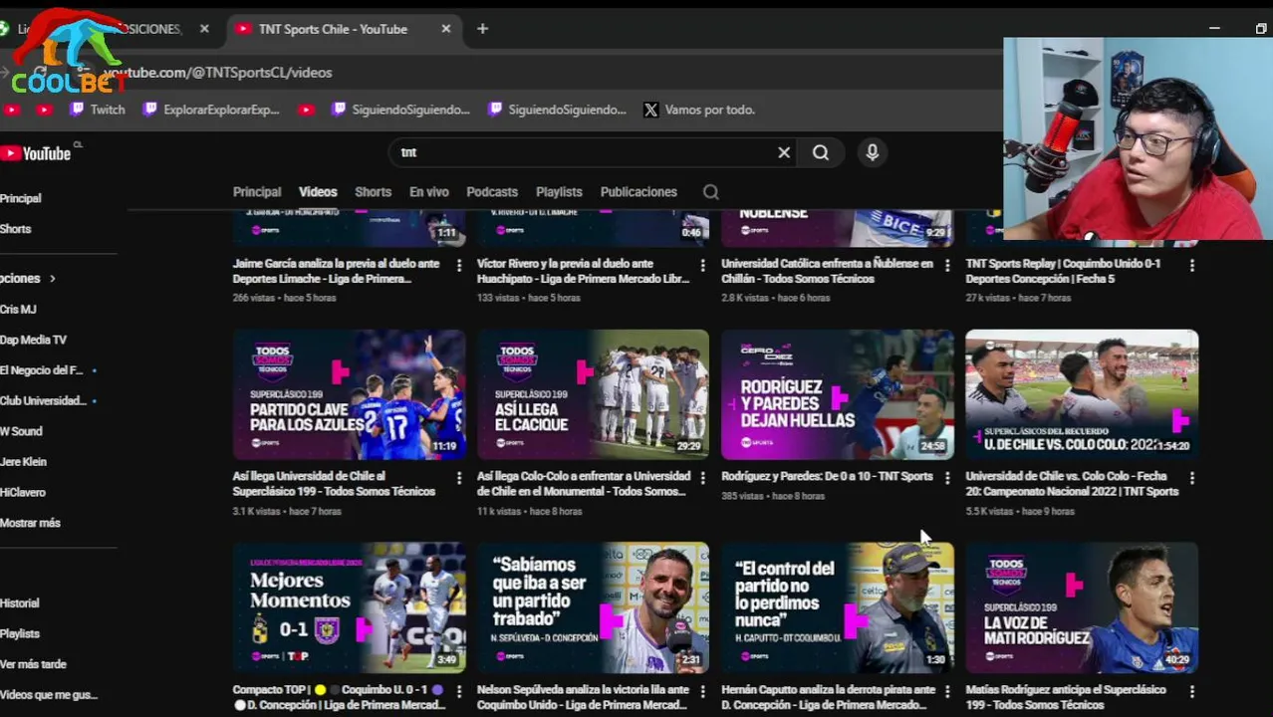
Task: Open the En vivo tab
Action: click(x=429, y=192)
